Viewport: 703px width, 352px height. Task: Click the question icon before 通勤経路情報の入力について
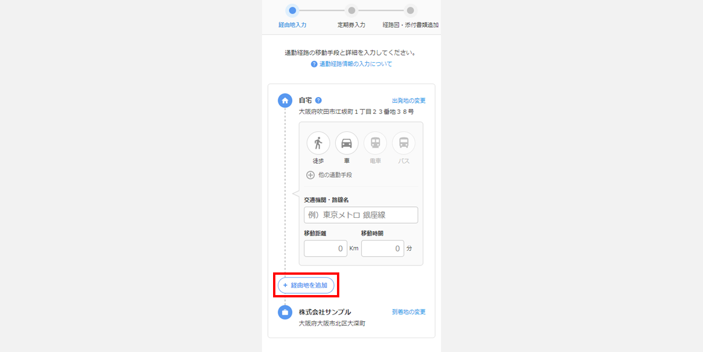click(314, 64)
